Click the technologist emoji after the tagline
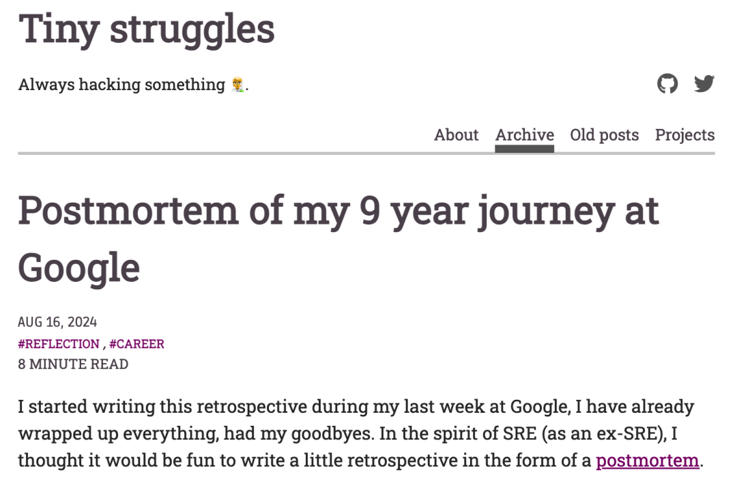 tap(237, 85)
